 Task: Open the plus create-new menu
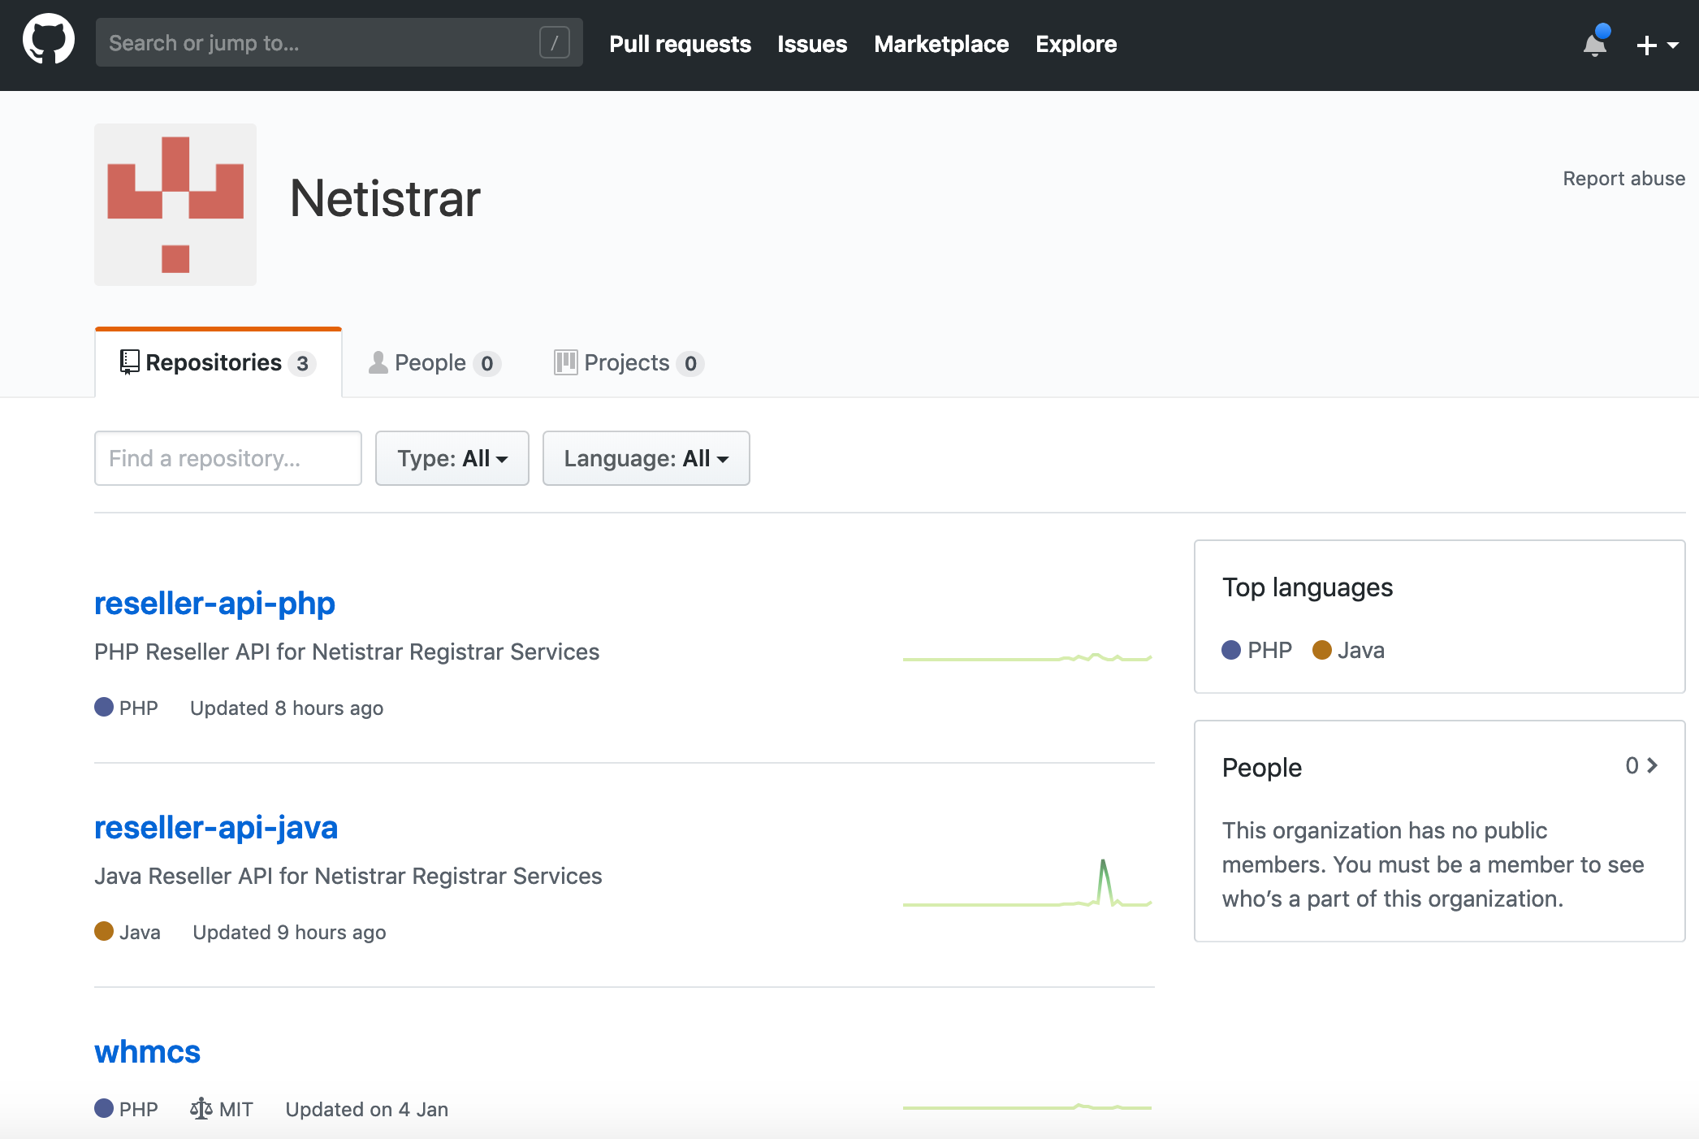coord(1658,45)
